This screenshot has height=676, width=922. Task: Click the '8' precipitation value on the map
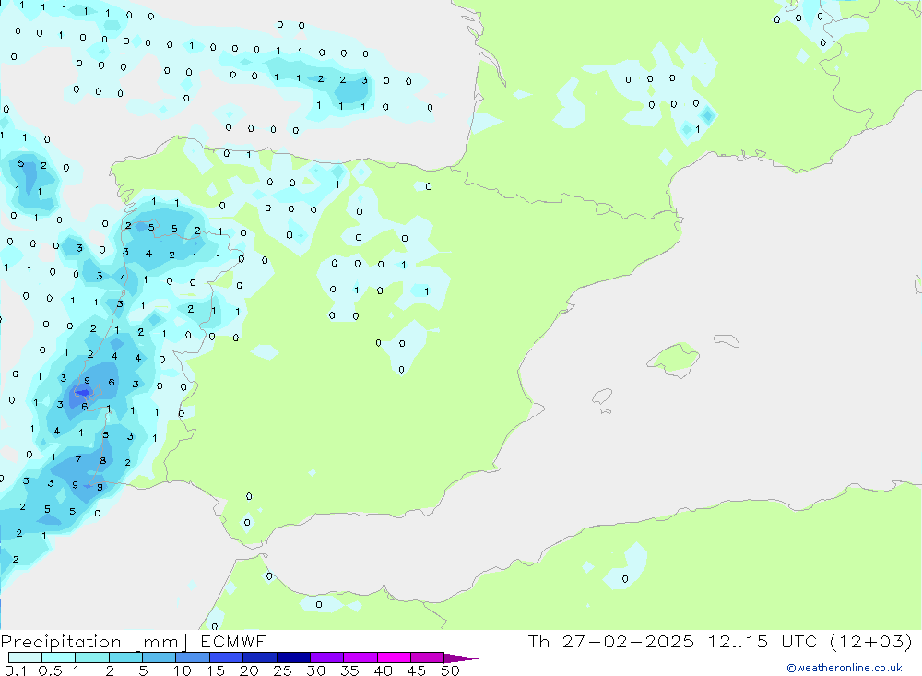(103, 461)
